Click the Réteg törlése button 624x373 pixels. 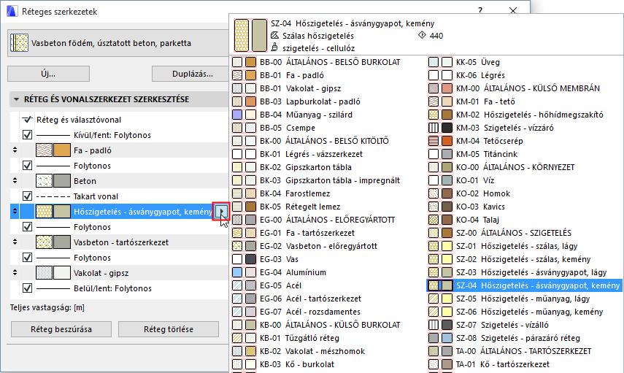[169, 329]
